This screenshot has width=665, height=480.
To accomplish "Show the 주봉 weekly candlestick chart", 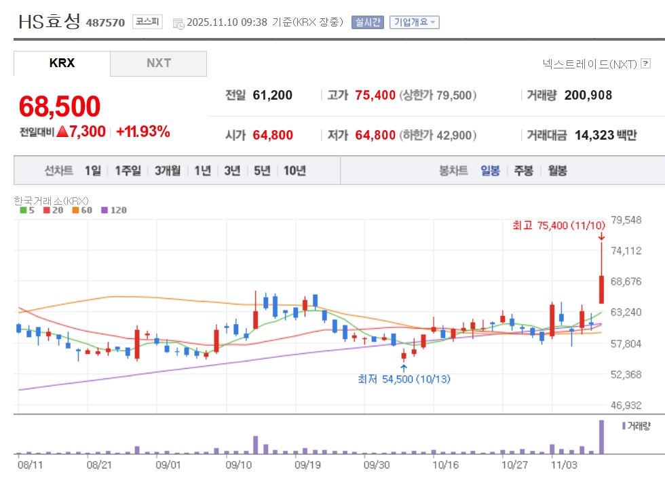I will click(x=523, y=170).
